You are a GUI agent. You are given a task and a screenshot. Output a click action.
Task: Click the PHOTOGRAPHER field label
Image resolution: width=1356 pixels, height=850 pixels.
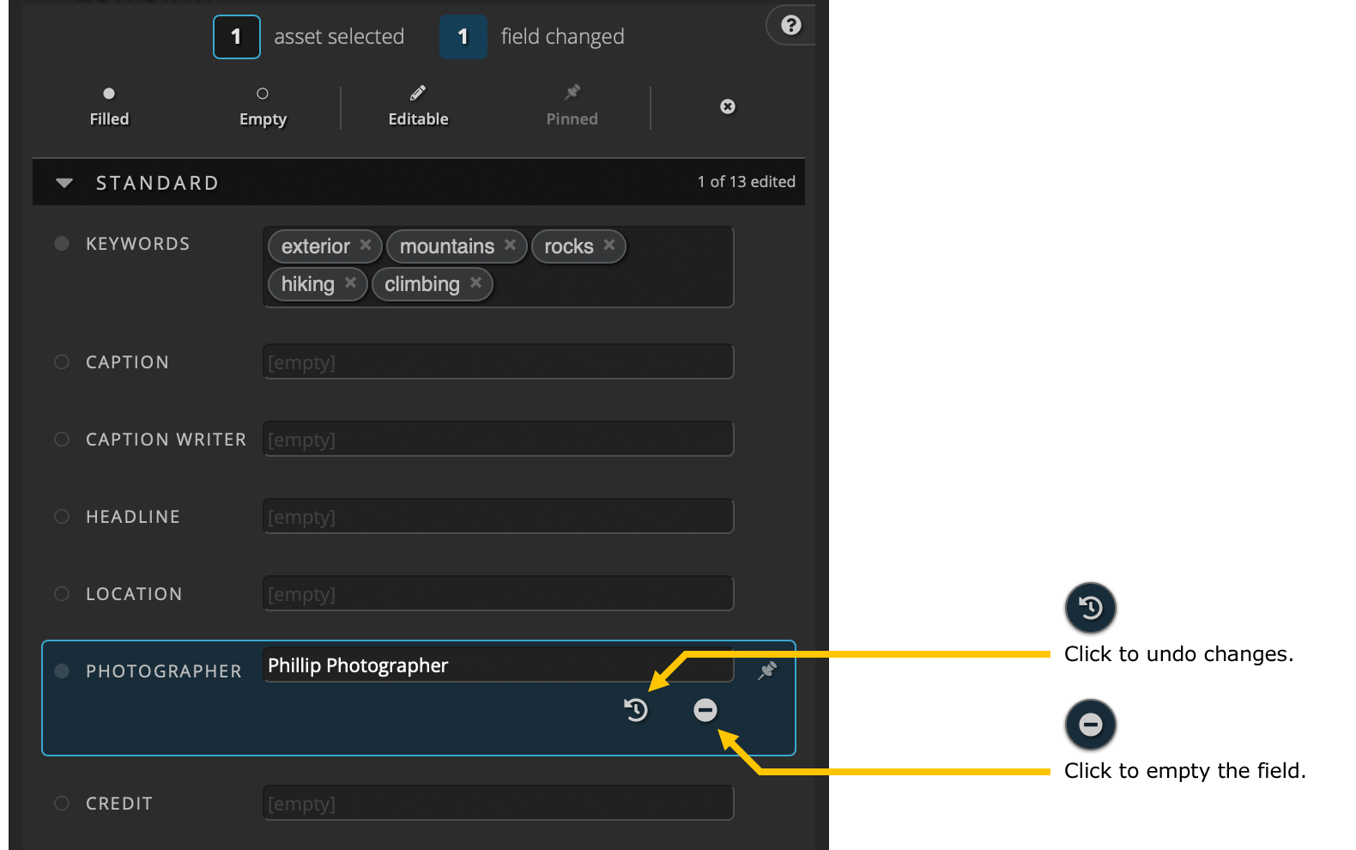click(164, 671)
